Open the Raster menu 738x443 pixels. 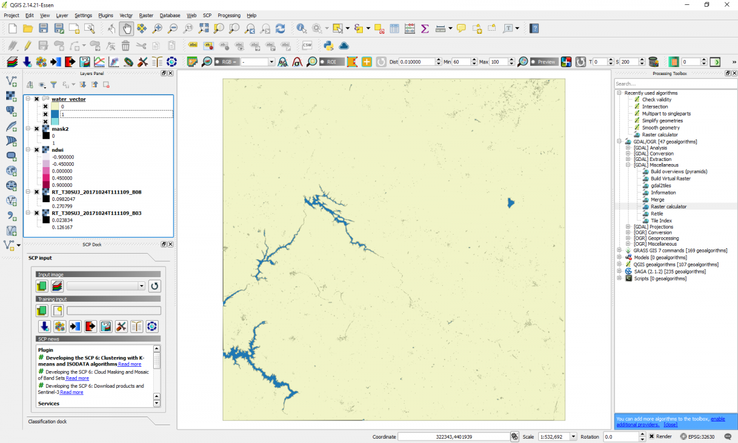(x=146, y=15)
